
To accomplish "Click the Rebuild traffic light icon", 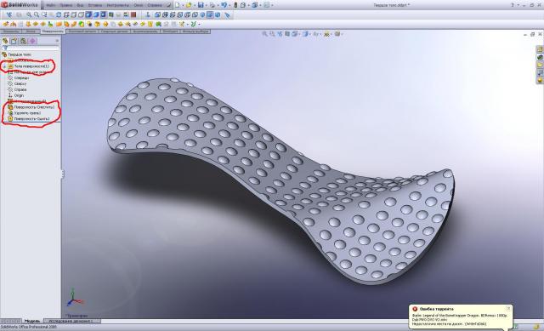I will 236,5.
